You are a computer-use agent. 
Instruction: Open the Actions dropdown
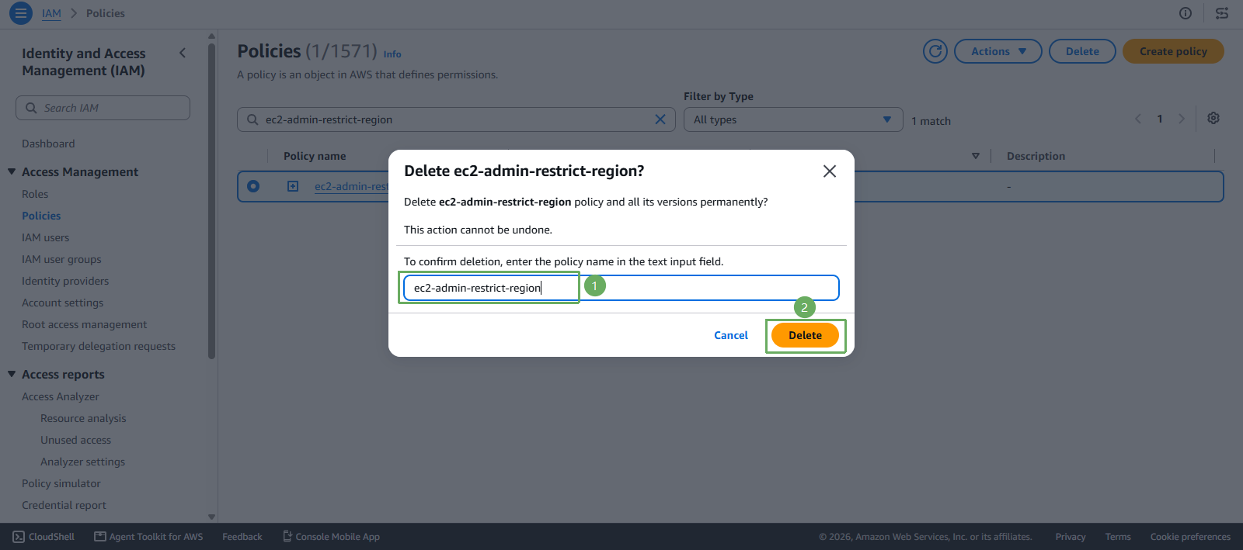click(x=998, y=51)
